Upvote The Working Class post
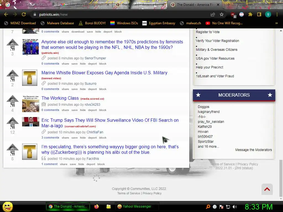The width and height of the screenshot is (283, 212). pos(12,101)
